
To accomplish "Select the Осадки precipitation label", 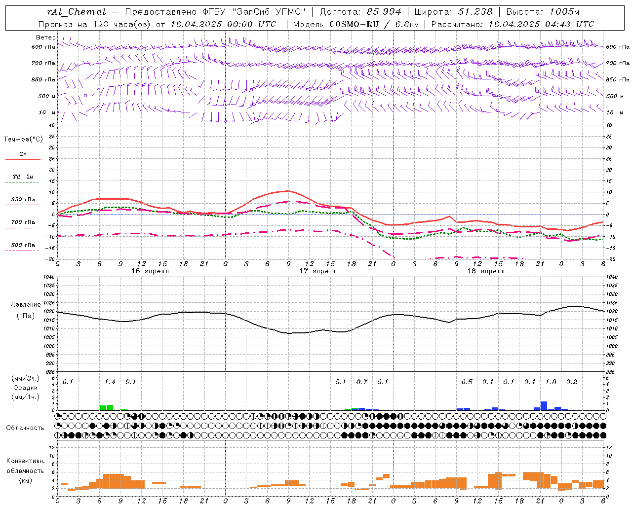I will (26, 388).
